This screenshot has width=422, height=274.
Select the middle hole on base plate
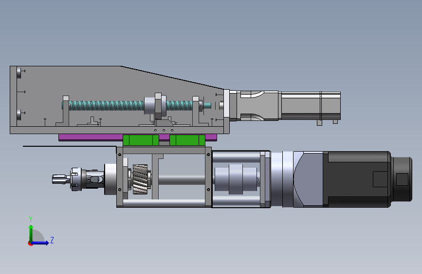164,130
